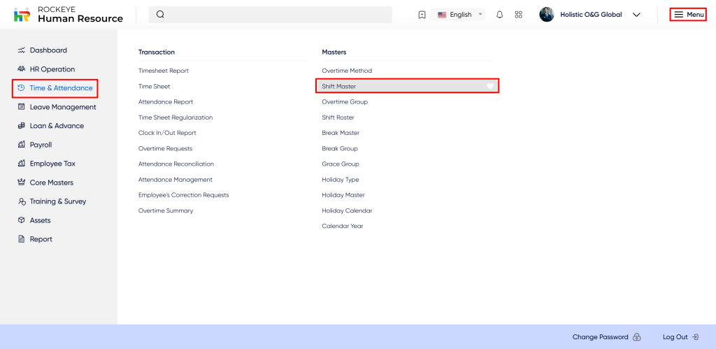Image resolution: width=716 pixels, height=349 pixels.
Task: Click the bookmark icon in top bar
Action: pyautogui.click(x=422, y=15)
